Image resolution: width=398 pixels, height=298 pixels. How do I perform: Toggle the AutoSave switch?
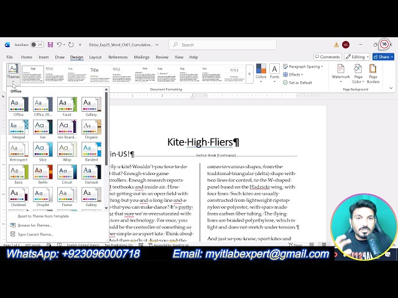tap(37, 45)
